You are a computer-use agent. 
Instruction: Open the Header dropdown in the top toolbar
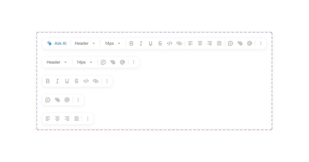pos(85,43)
